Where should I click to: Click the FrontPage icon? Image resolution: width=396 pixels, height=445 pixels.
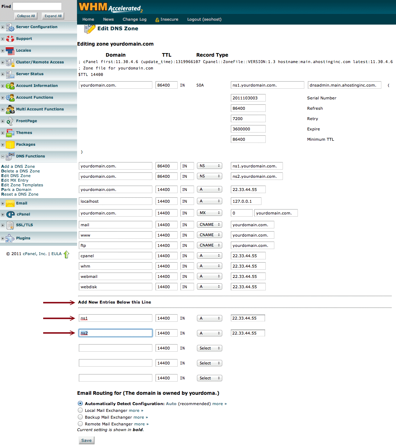10,121
